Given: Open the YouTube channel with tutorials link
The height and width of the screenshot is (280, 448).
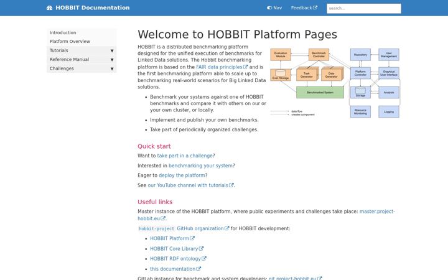Looking at the screenshot, I should click(x=190, y=185).
